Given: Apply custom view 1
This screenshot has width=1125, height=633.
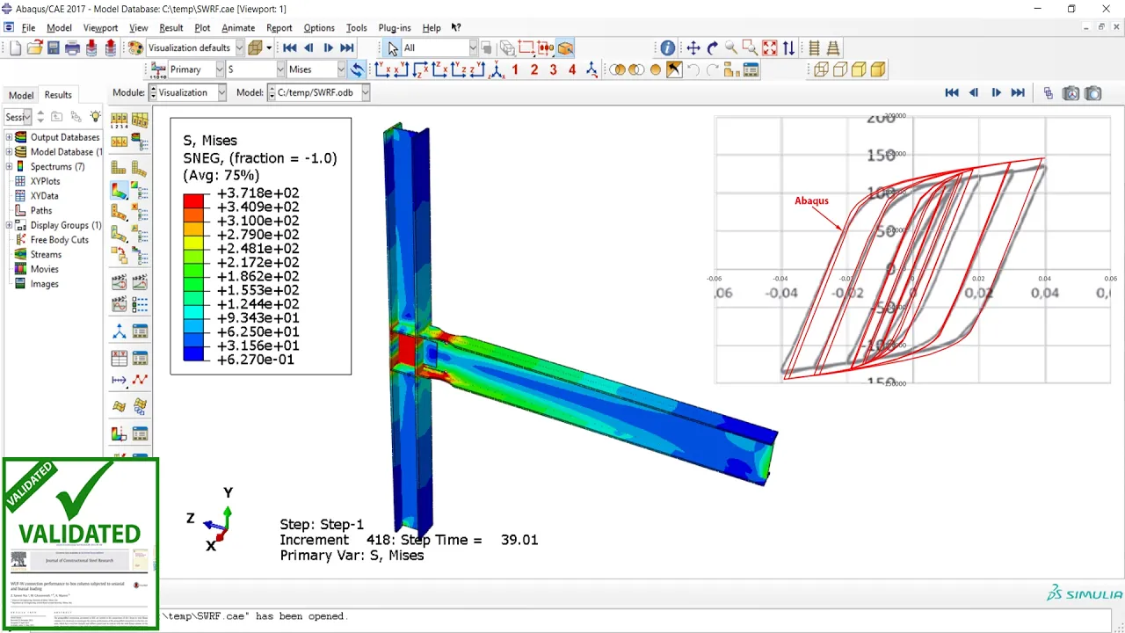Looking at the screenshot, I should (515, 69).
